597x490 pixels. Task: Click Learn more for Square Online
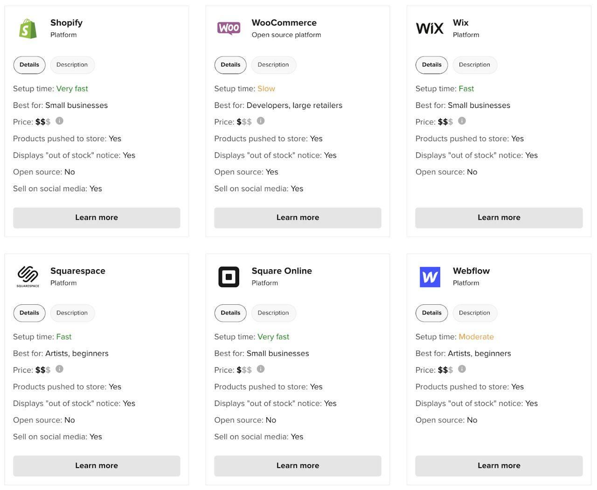point(298,466)
